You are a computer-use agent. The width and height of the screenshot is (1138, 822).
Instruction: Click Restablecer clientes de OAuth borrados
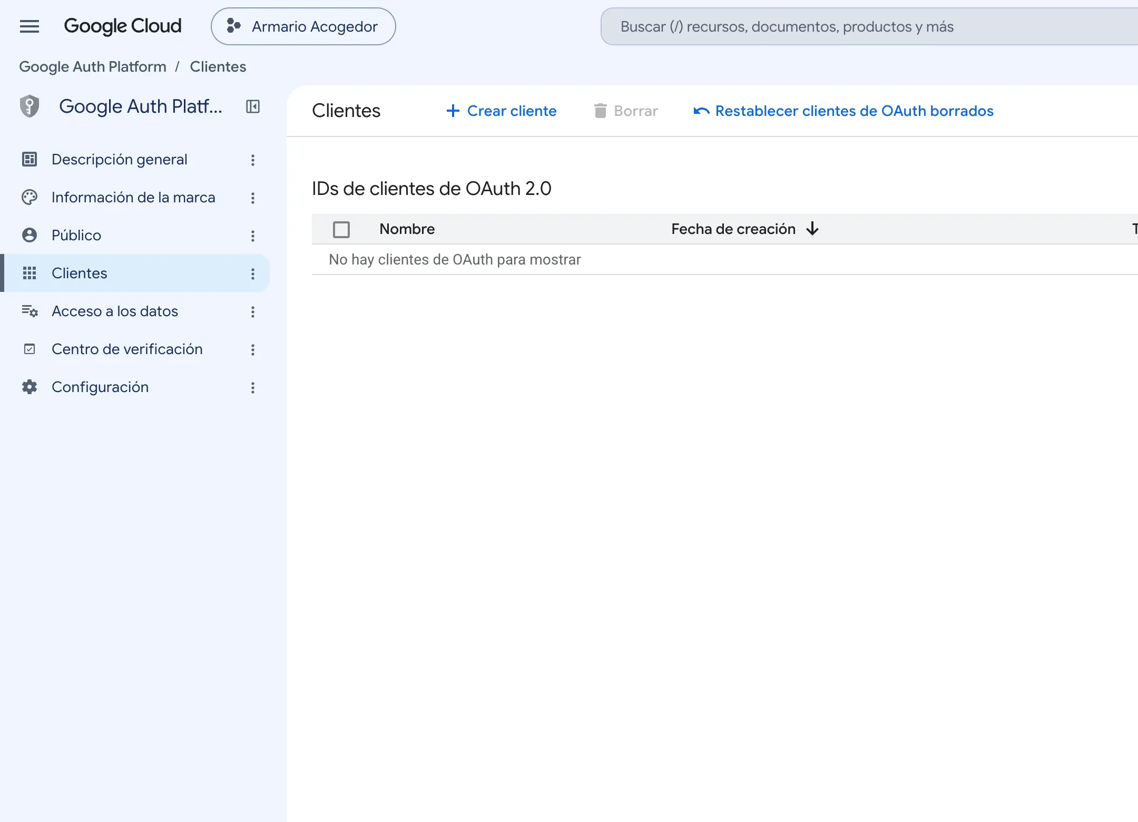(843, 111)
